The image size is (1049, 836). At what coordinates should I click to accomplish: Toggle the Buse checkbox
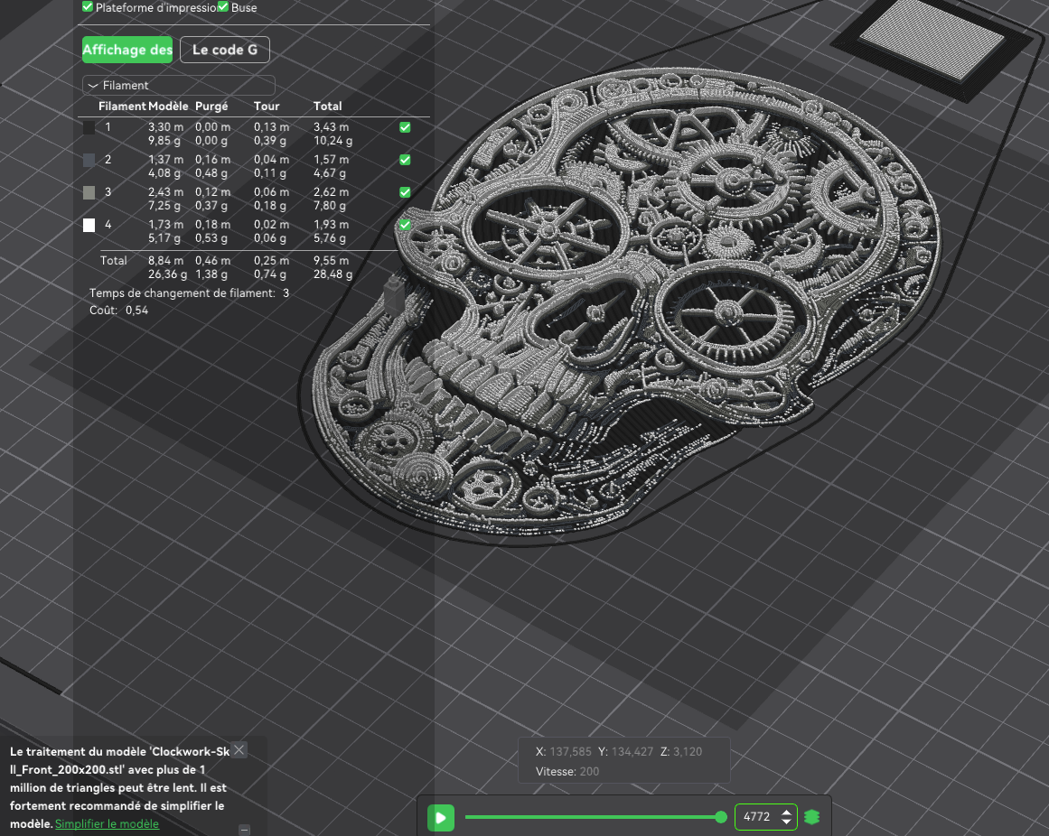[223, 6]
